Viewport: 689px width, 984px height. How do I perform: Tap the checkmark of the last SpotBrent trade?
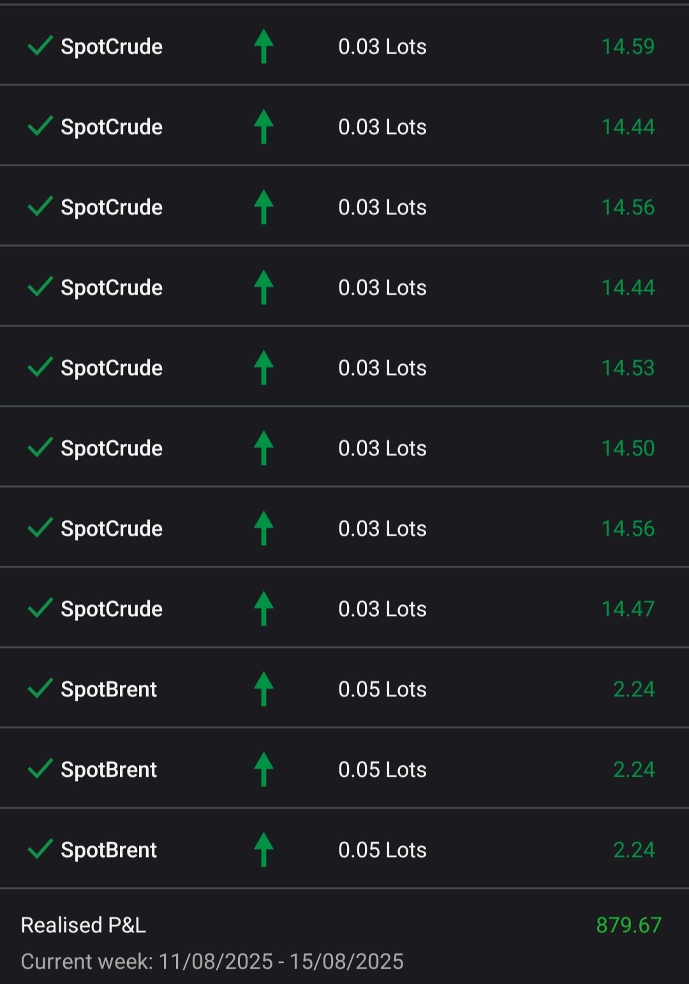[40, 849]
